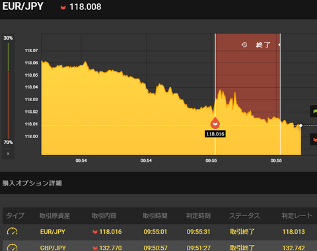317x251 pixels.
Task: Click the 取引原資産 column header
Action: [x=55, y=215]
